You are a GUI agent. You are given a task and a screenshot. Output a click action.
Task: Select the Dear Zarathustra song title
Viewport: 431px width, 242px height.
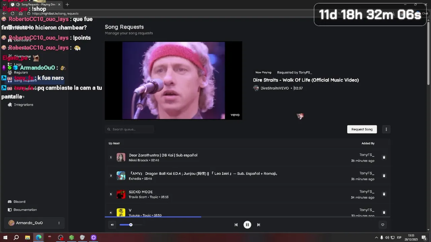163,155
